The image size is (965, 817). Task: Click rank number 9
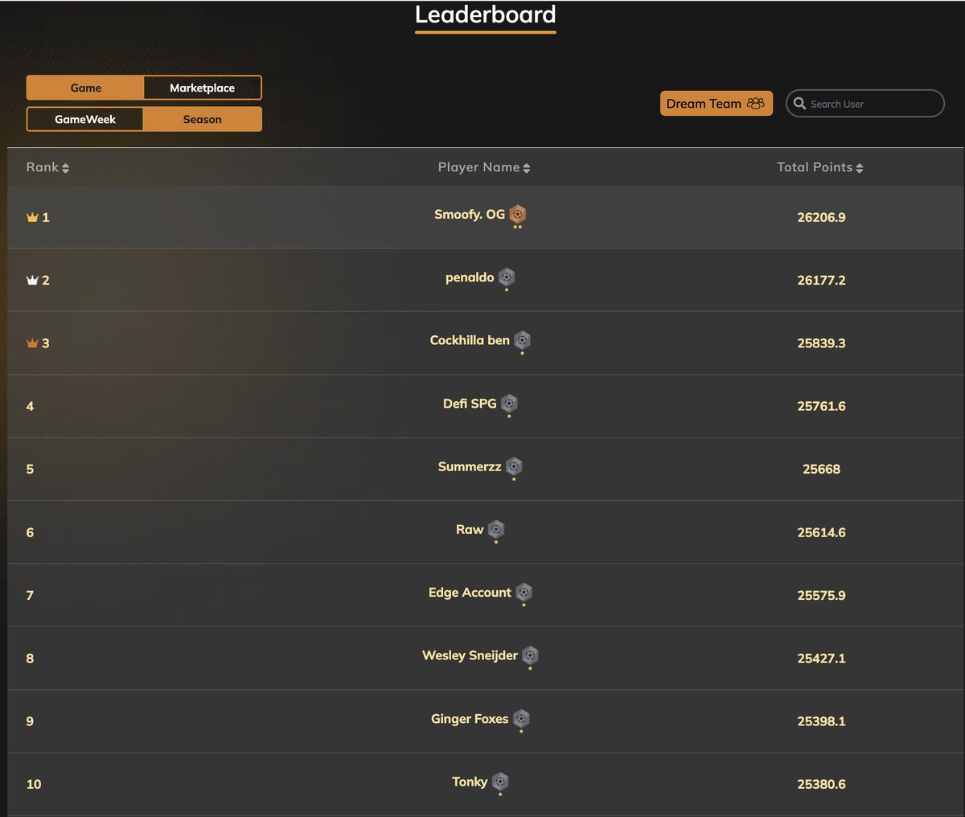[x=30, y=721]
